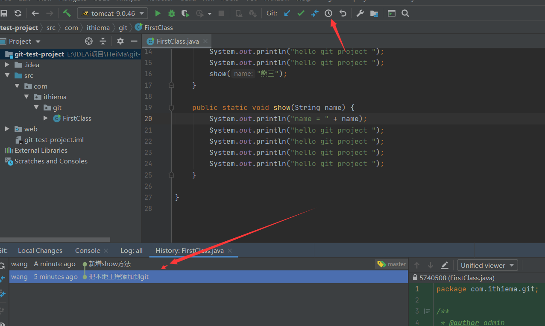
Task: Hide Project panel with the minus icon
Action: pos(134,41)
